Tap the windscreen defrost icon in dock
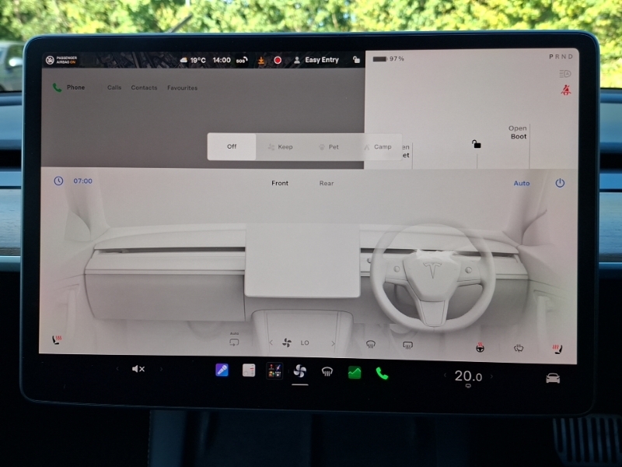This screenshot has width=622, height=467. coord(327,372)
